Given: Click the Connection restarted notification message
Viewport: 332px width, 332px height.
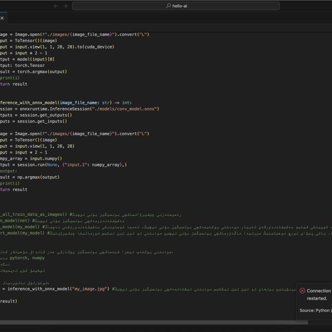Looking at the screenshot, I should point(319,295).
